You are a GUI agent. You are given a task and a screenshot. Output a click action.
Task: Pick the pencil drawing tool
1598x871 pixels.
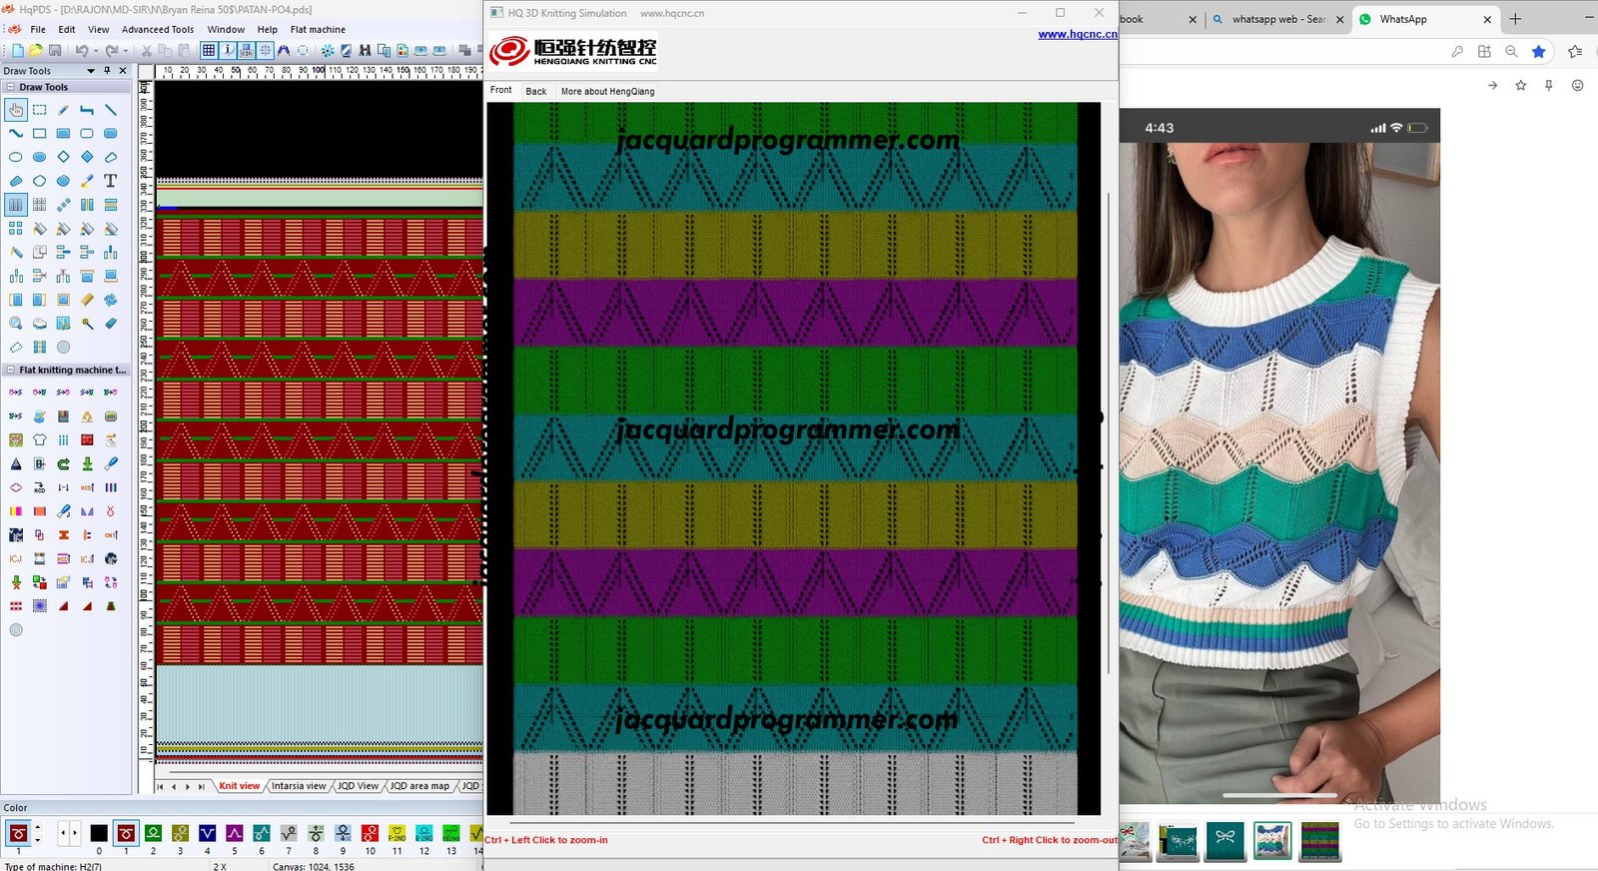(x=63, y=110)
